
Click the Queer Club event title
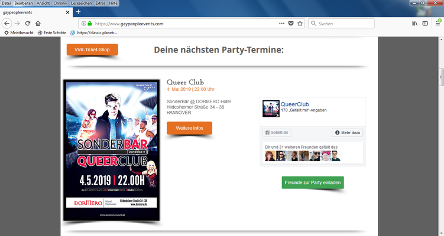tap(185, 82)
